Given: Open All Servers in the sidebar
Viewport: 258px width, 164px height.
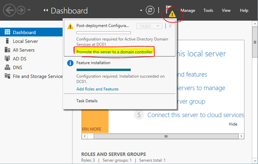Looking at the screenshot, I should [x=24, y=50].
